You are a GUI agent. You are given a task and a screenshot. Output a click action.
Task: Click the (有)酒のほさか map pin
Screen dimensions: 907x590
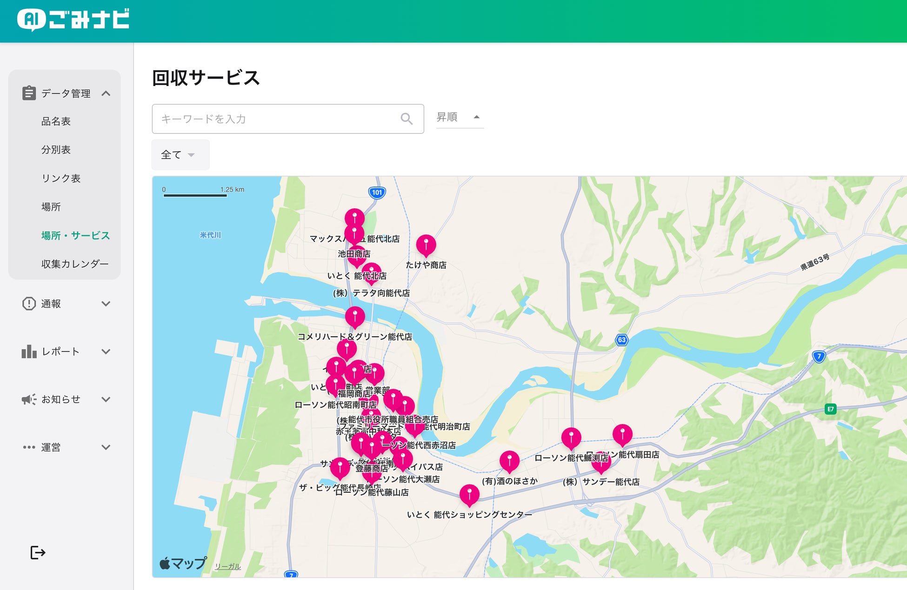[509, 460]
